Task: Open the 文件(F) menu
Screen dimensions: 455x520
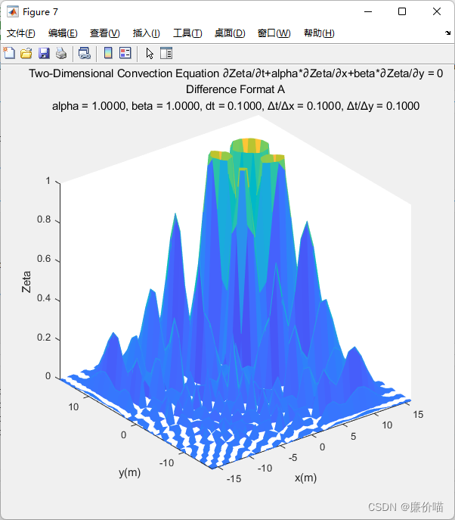Action: 21,33
